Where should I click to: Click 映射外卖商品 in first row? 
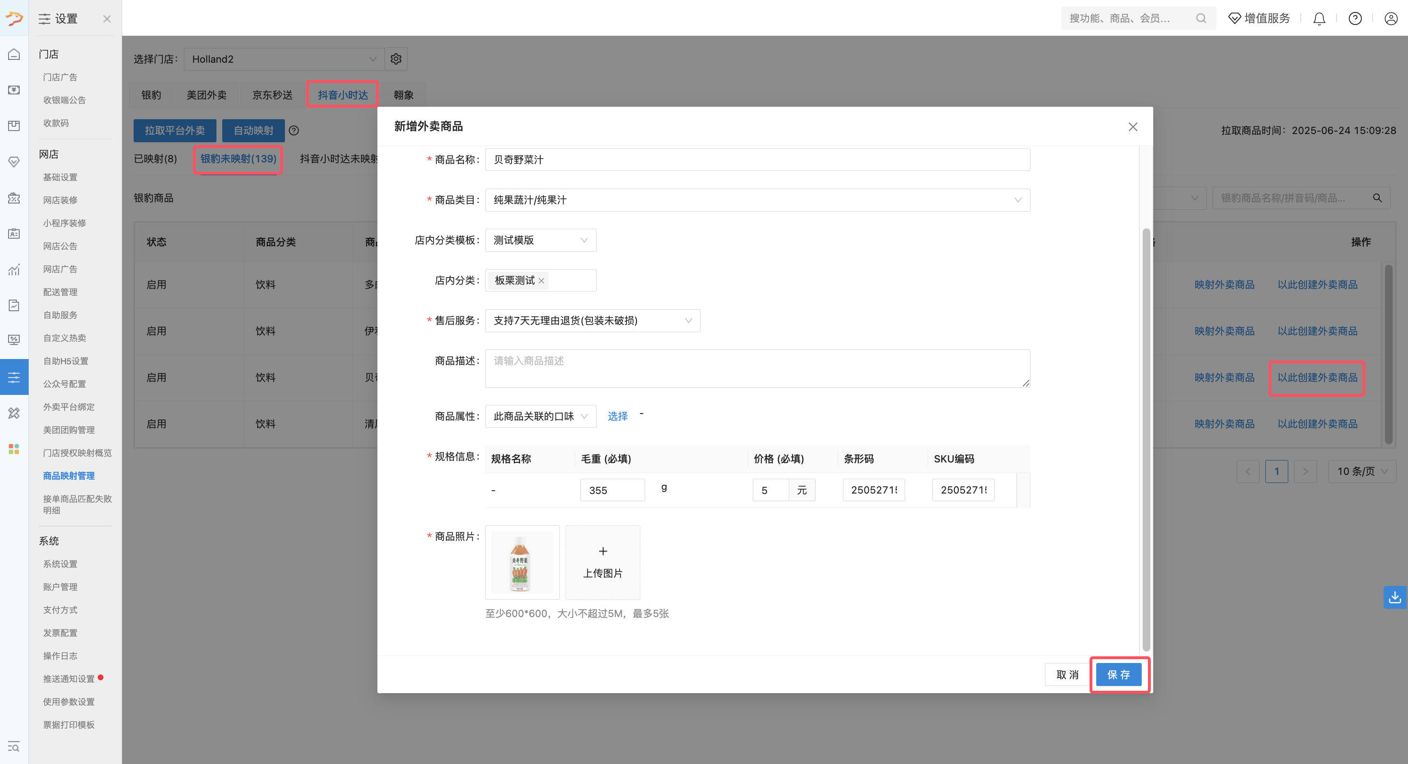coord(1225,285)
